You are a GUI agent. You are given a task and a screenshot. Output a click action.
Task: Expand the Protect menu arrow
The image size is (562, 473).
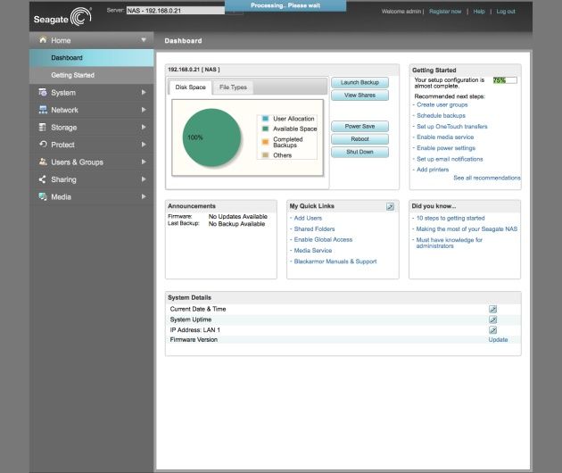(144, 145)
